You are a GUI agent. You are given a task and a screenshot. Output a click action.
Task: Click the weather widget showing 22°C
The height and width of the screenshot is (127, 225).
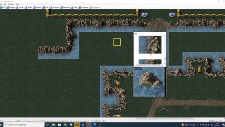[188, 125]
